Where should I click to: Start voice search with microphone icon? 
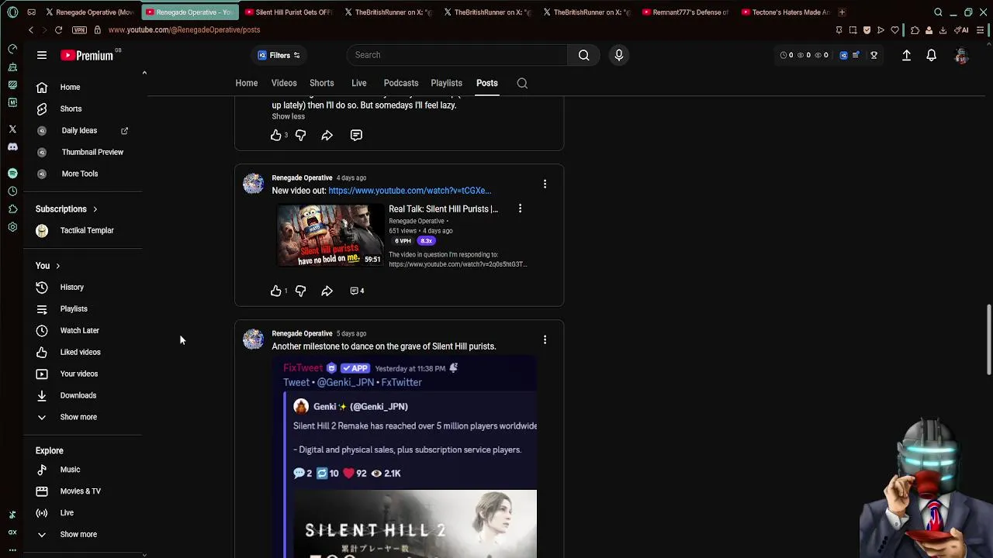(x=619, y=55)
